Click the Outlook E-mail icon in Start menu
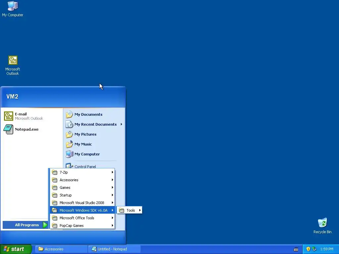The image size is (339, 254). pyautogui.click(x=9, y=116)
